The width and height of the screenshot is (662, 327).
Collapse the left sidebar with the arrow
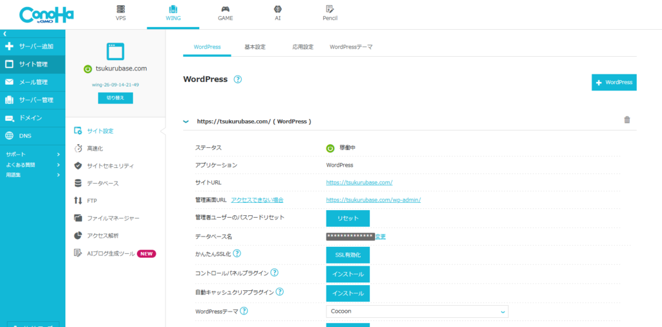click(5, 34)
